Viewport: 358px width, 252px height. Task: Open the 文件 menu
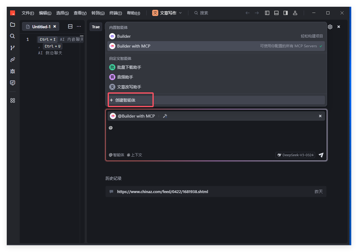[28, 13]
